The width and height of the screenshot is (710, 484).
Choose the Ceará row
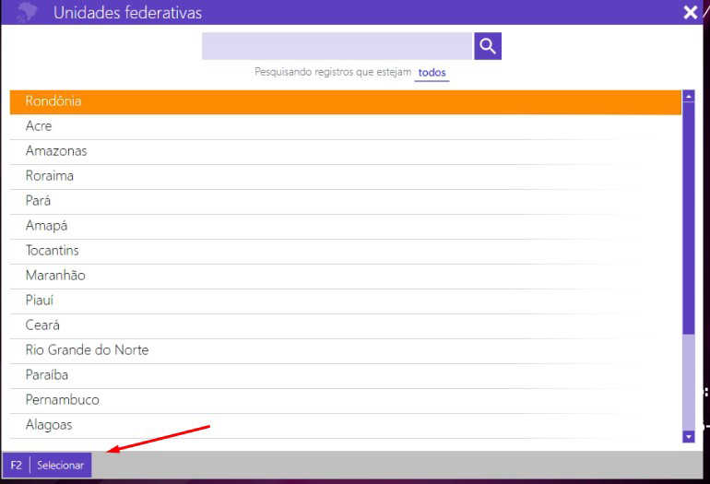(x=346, y=325)
